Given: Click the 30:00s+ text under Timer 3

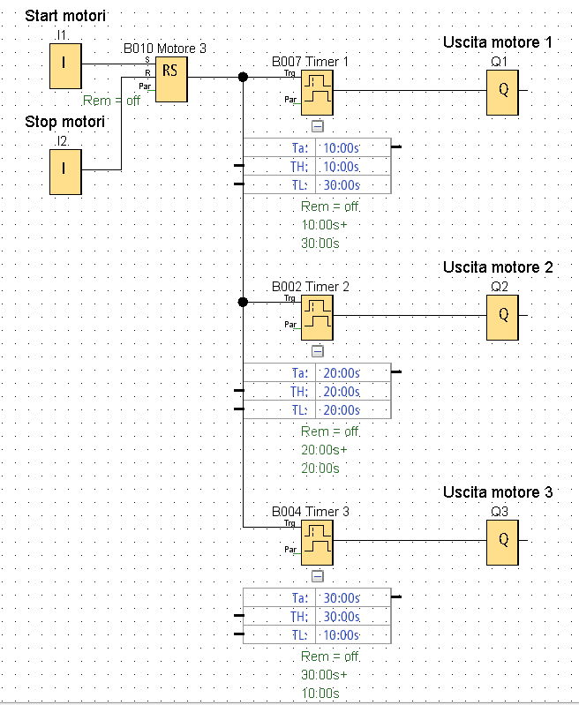Looking at the screenshot, I should [325, 674].
